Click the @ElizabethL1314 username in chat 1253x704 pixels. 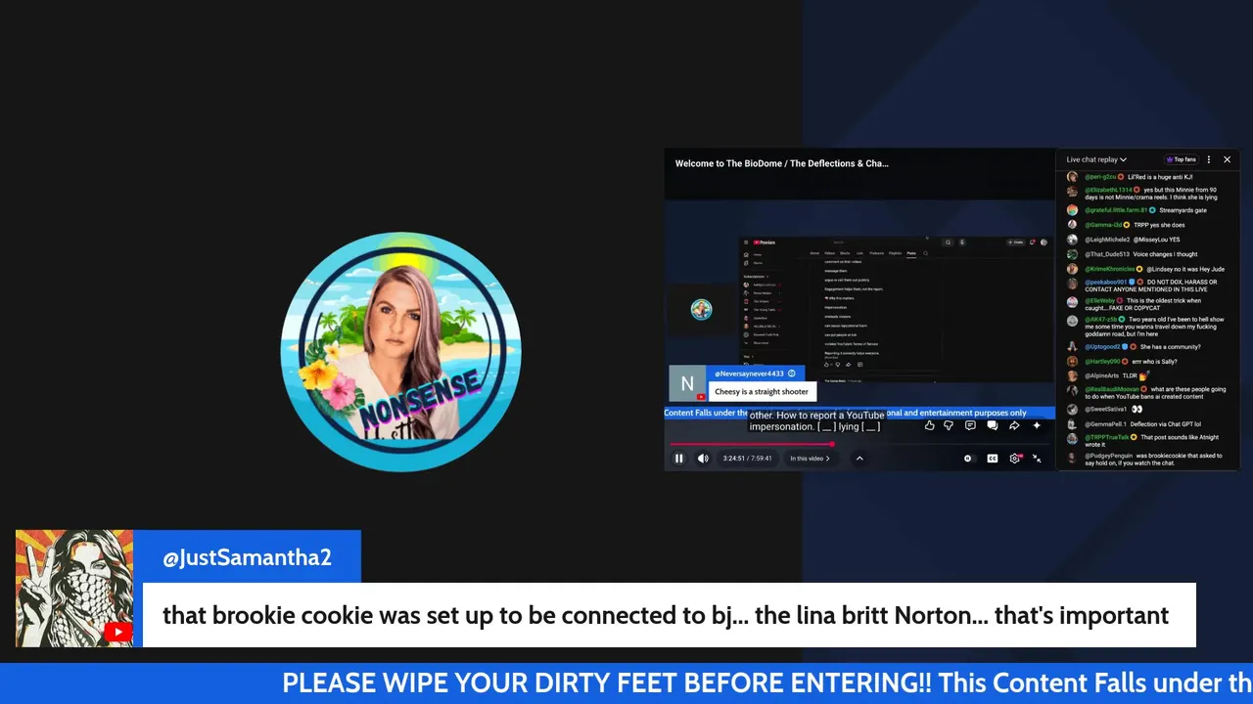coord(1107,190)
